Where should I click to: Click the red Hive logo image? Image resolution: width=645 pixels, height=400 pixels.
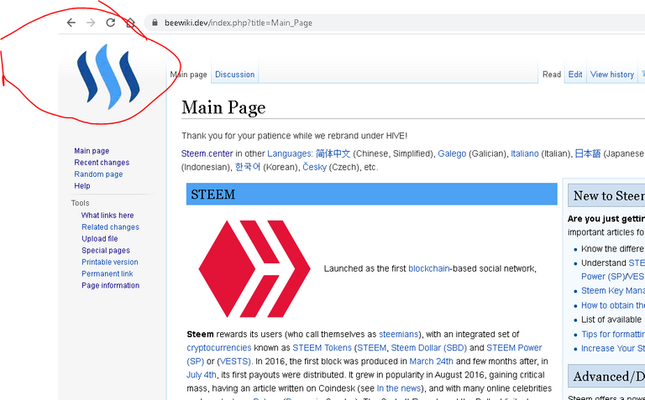[254, 268]
